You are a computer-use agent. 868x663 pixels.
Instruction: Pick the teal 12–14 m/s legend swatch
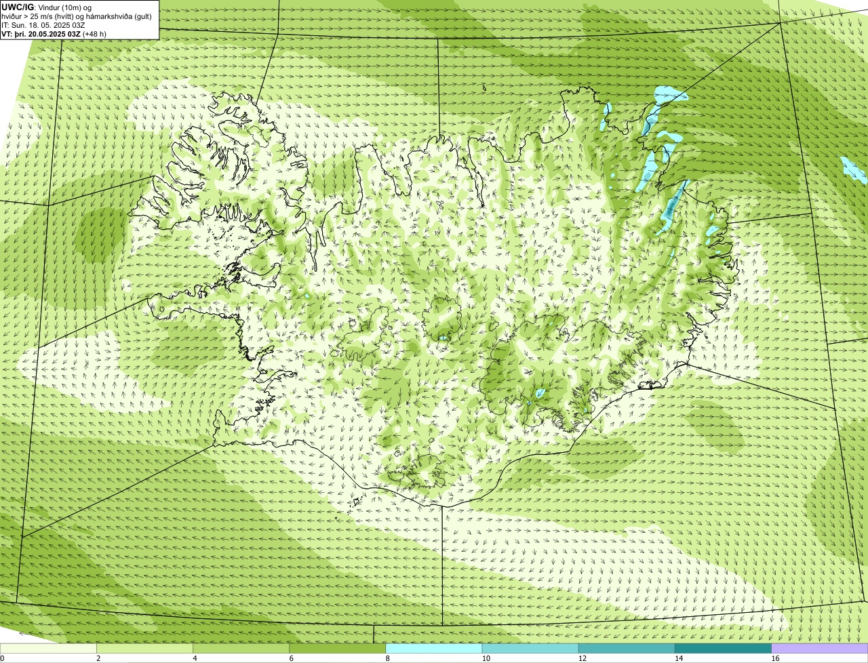pyautogui.click(x=627, y=648)
